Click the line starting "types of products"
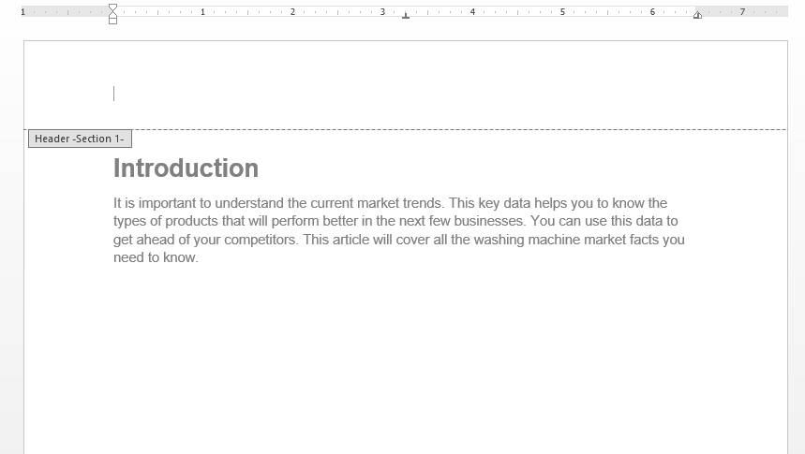Viewport: 805px width, 454px height. [395, 221]
